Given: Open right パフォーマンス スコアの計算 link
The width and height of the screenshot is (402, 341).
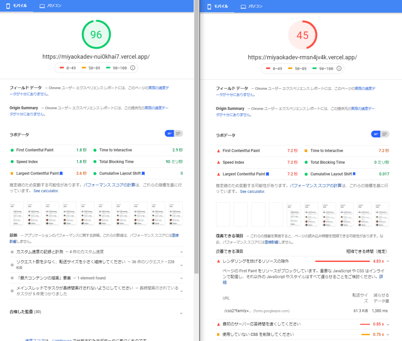Looking at the screenshot, I should point(316,186).
